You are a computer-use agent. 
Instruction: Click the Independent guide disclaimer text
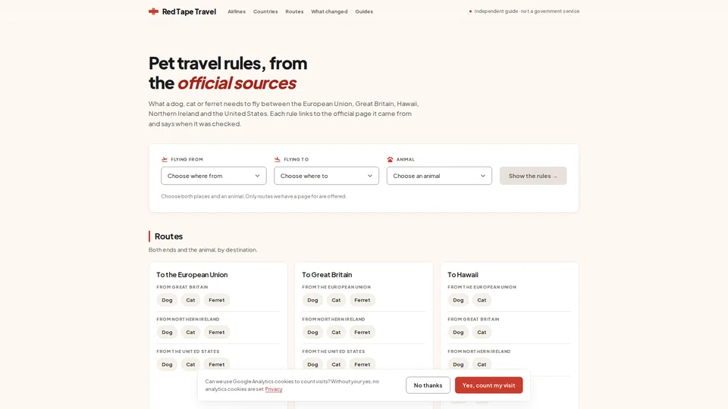pyautogui.click(x=526, y=11)
